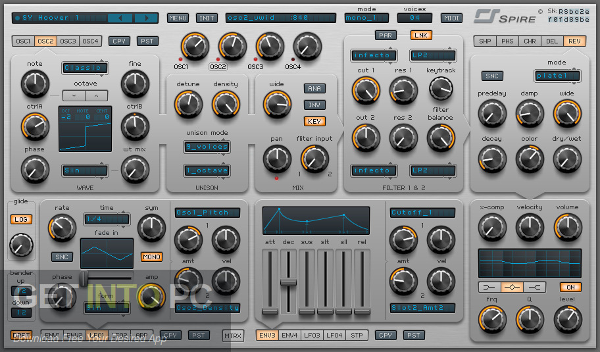Click the INIT button
This screenshot has width=600, height=352.
point(207,18)
